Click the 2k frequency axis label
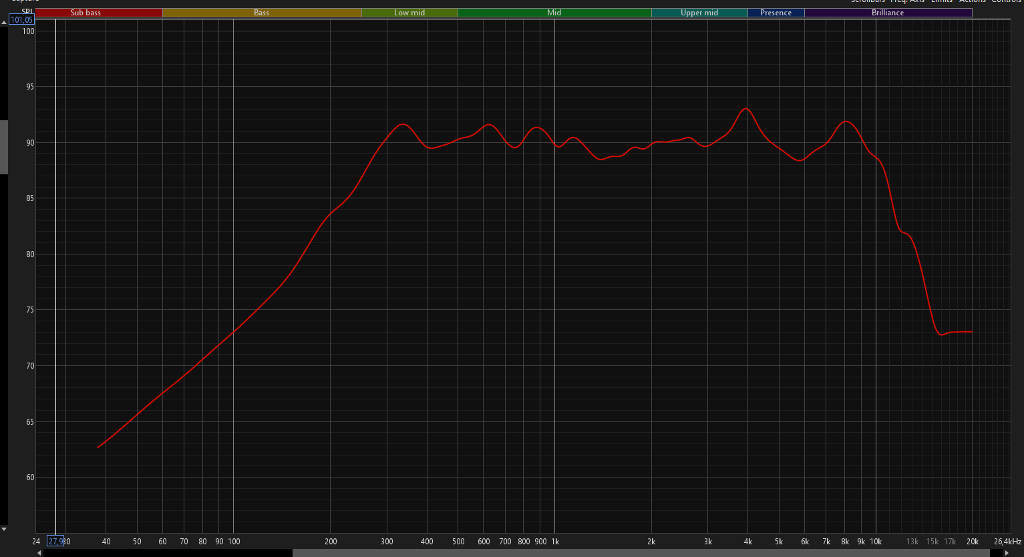The width and height of the screenshot is (1024, 557). [651, 542]
